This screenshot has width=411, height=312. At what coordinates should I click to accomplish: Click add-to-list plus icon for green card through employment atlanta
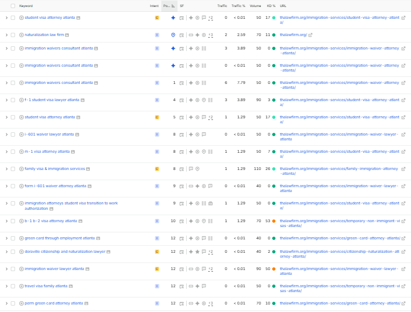22,238
